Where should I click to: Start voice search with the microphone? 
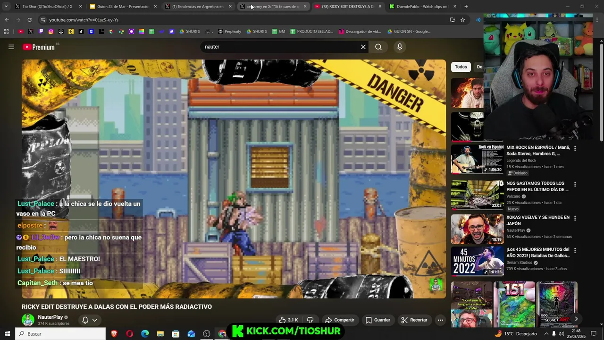click(x=400, y=47)
